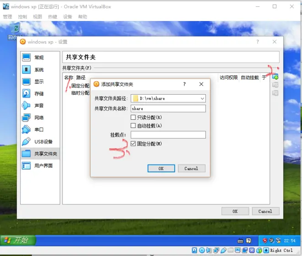This screenshot has height=256, width=302.
Task: Click the 自动挂载 column header
Action: tap(250, 77)
